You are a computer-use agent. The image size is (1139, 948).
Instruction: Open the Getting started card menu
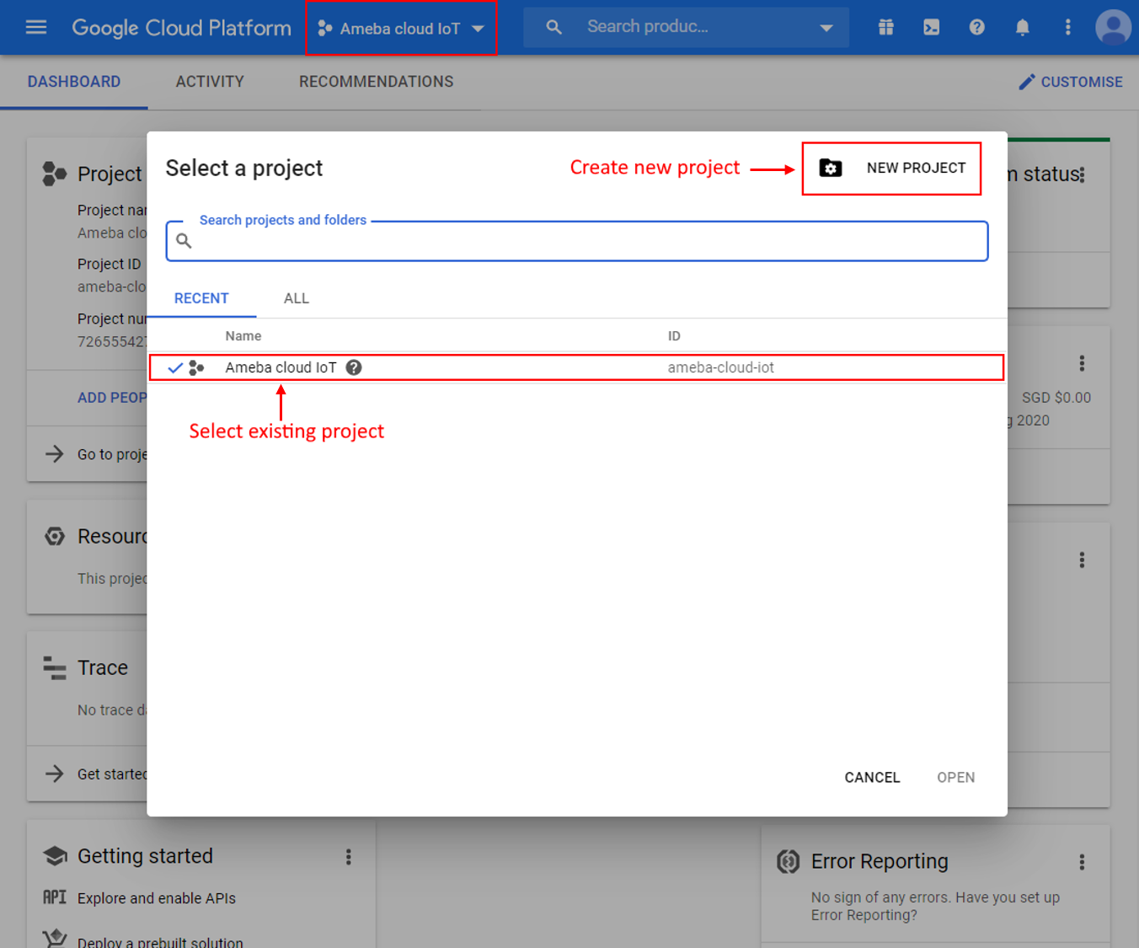point(348,857)
